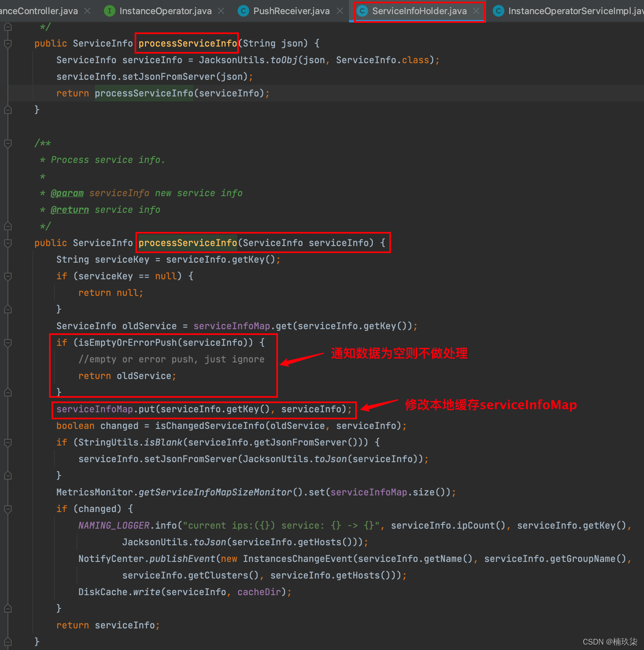Click fold end marker closing 'return null;' block

click(x=8, y=309)
